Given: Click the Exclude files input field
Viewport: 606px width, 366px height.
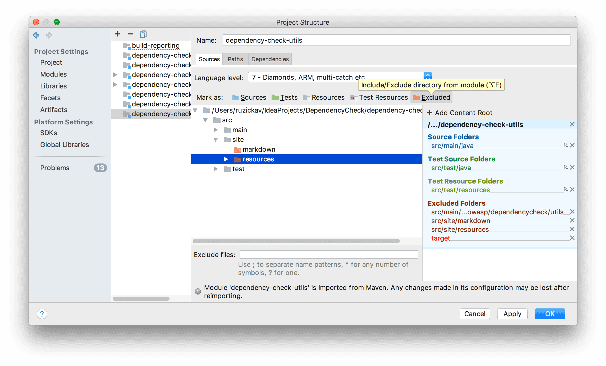Looking at the screenshot, I should point(328,254).
